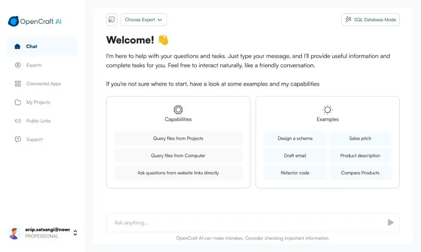421x252 pixels.
Task: Select Query files from Computer
Action: coord(178,155)
